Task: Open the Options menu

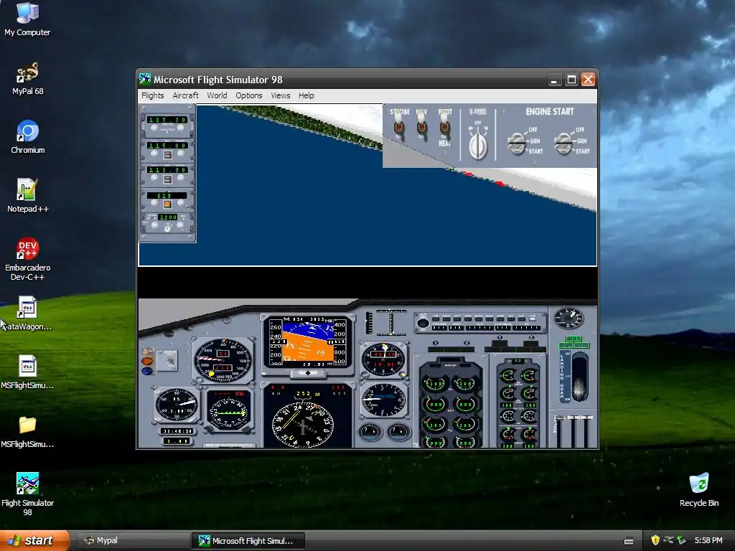Action: (249, 95)
